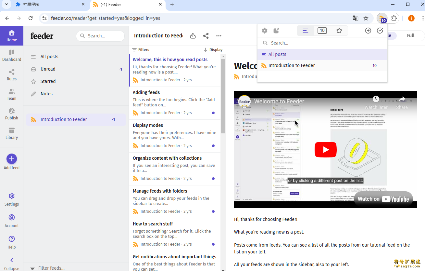Toggle unread dot on Manage feeds post
The image size is (425, 271).
coord(213,211)
